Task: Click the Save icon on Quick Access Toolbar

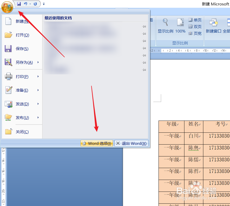Action: click(19, 4)
